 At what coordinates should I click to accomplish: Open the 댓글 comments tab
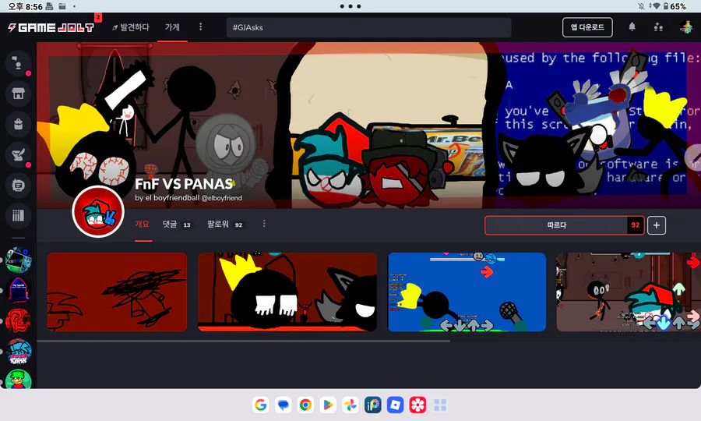[x=176, y=225]
